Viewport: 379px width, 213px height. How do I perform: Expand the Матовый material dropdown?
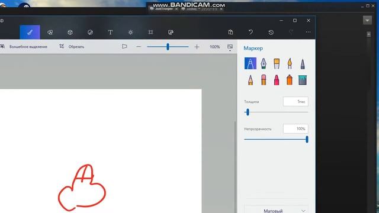click(277, 209)
